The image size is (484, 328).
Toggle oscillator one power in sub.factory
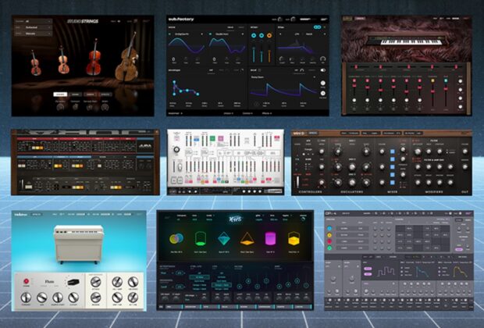(170, 34)
